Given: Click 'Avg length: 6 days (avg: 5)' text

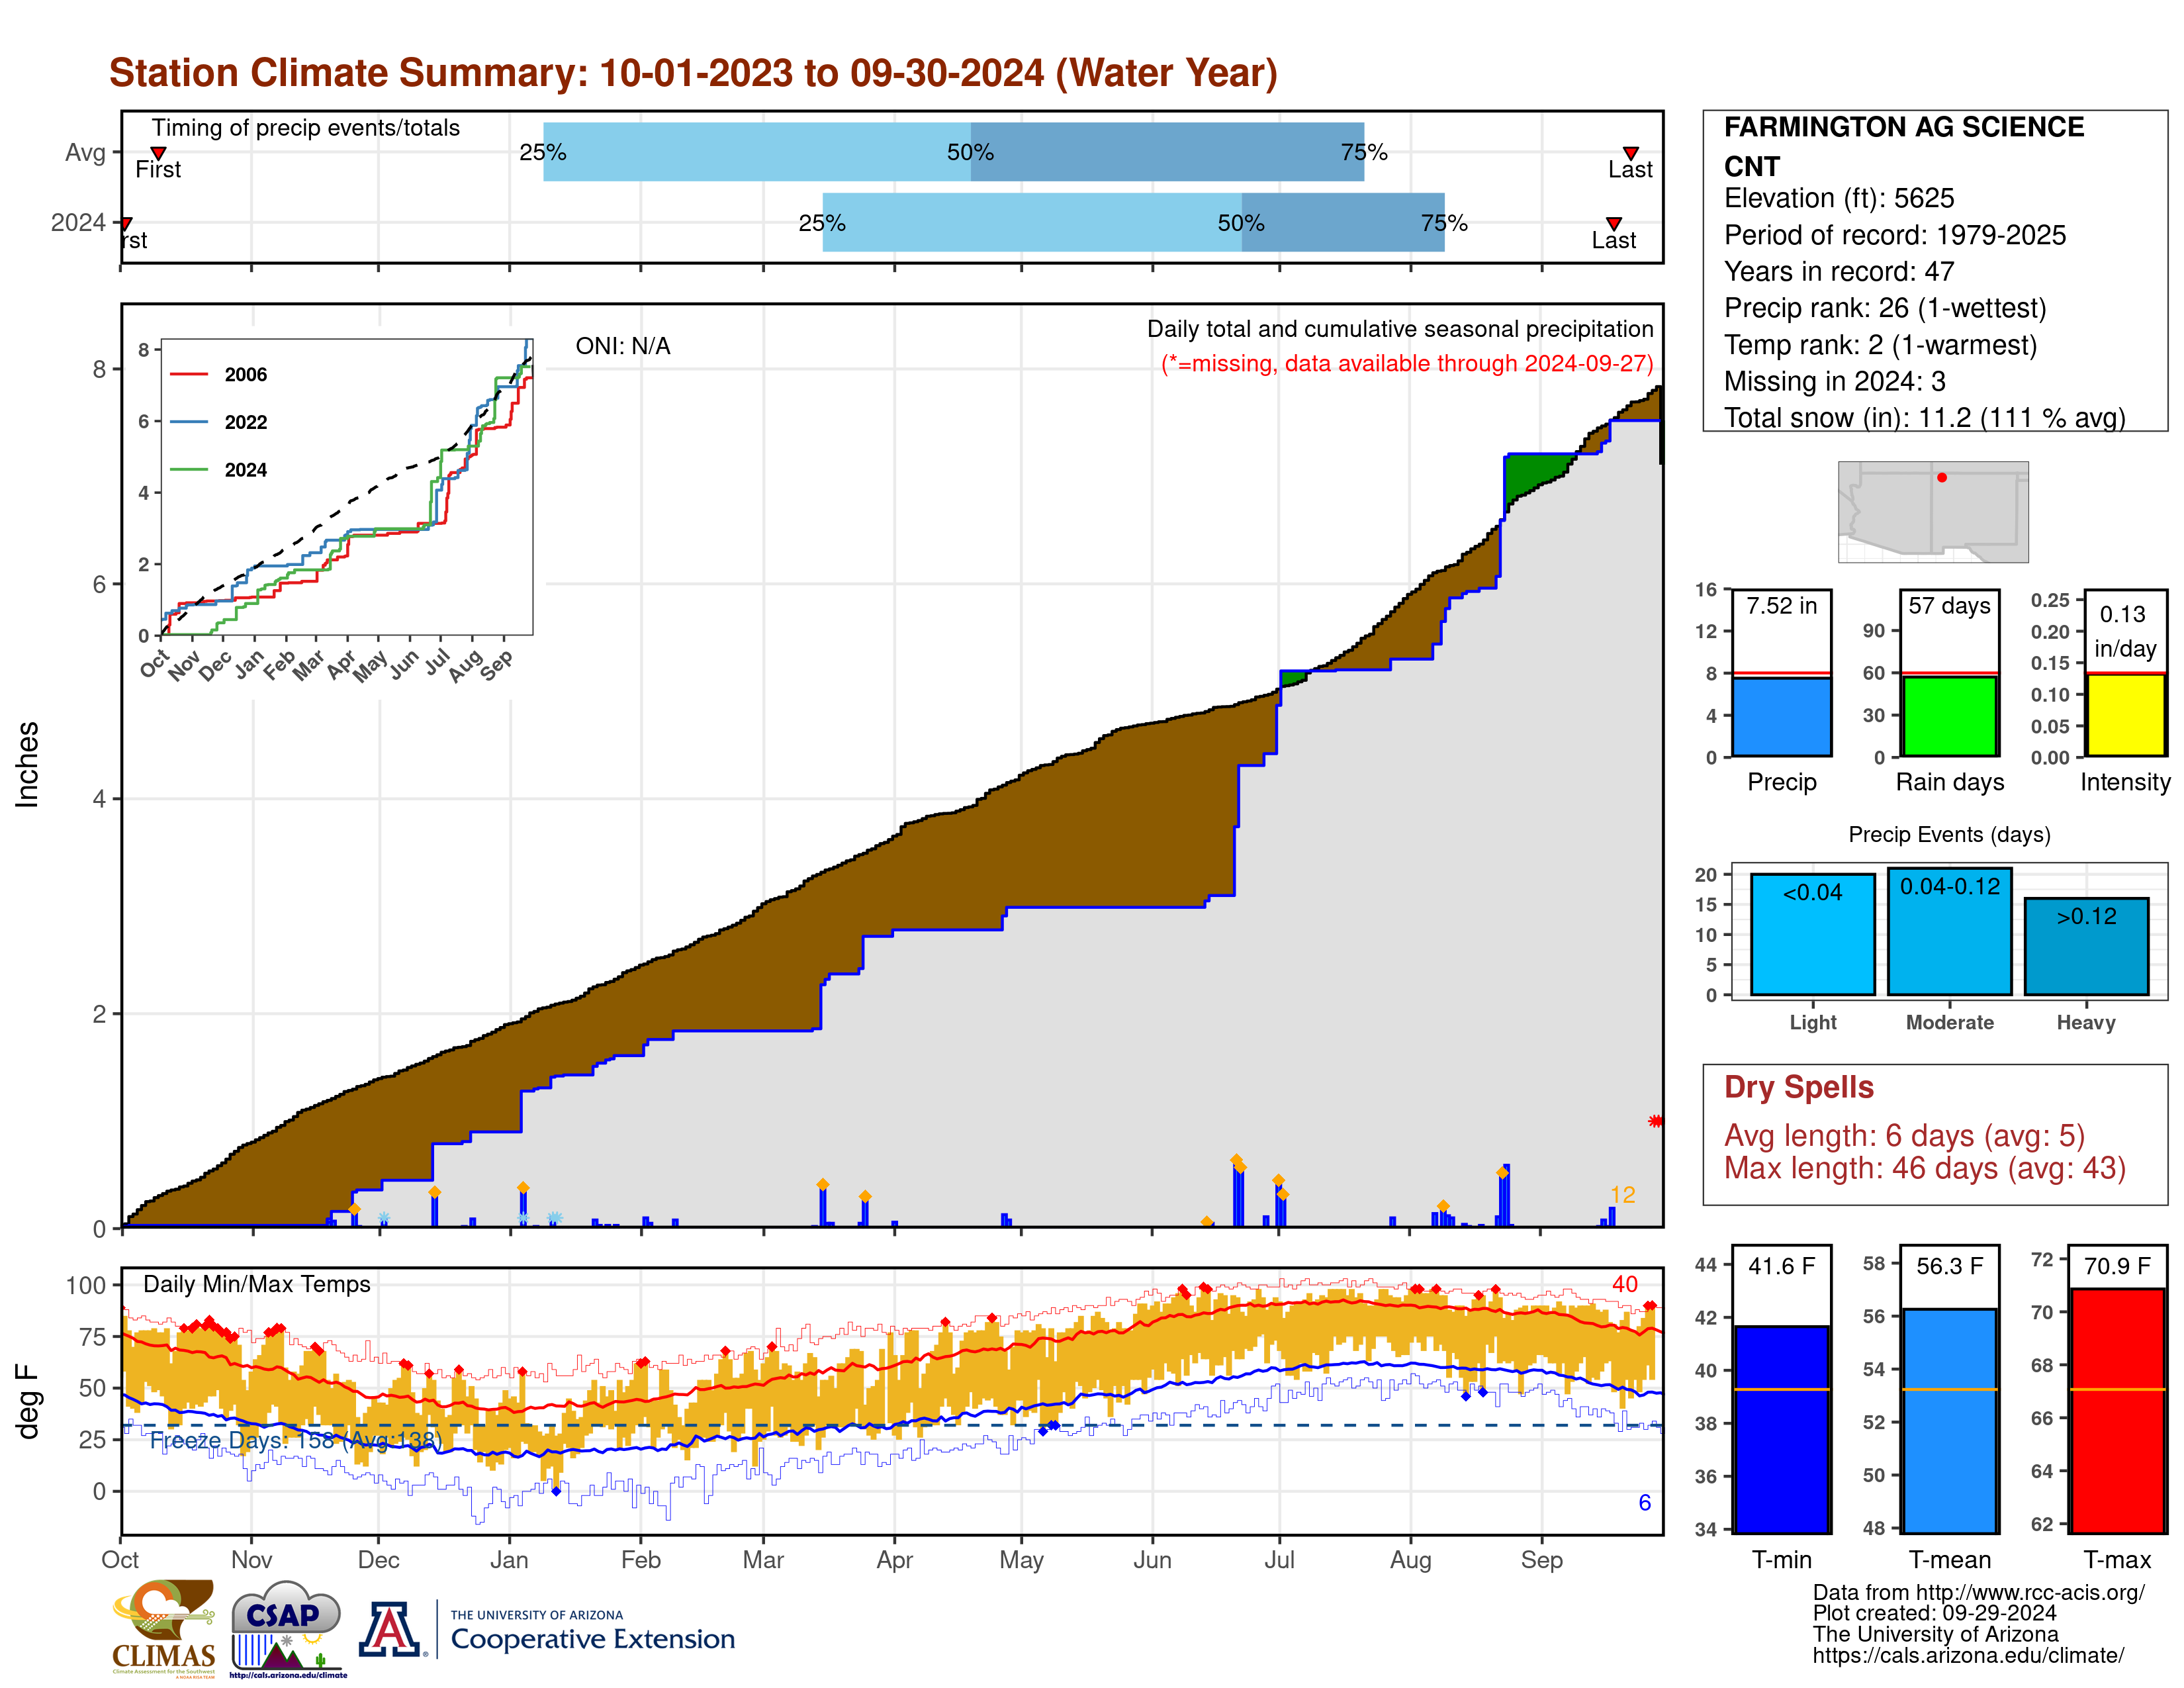Looking at the screenshot, I should 1904,1136.
